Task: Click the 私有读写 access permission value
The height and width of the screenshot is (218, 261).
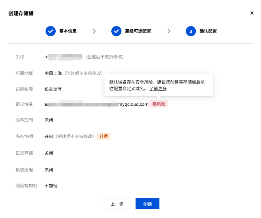Action: [53, 89]
